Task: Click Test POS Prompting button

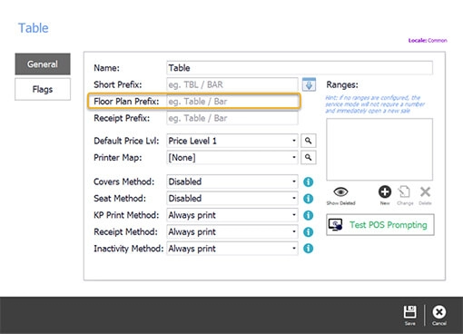Action: click(380, 225)
